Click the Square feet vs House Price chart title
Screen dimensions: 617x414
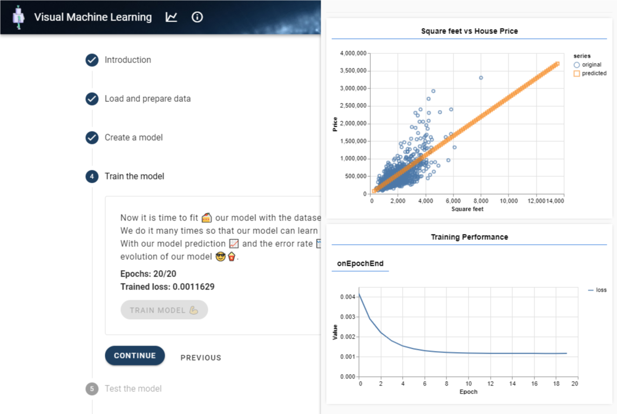(469, 31)
